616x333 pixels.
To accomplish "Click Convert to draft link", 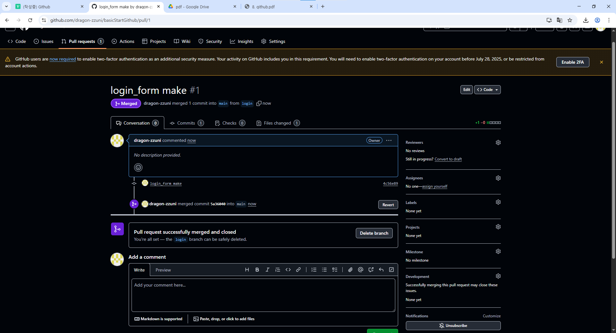I will [448, 159].
